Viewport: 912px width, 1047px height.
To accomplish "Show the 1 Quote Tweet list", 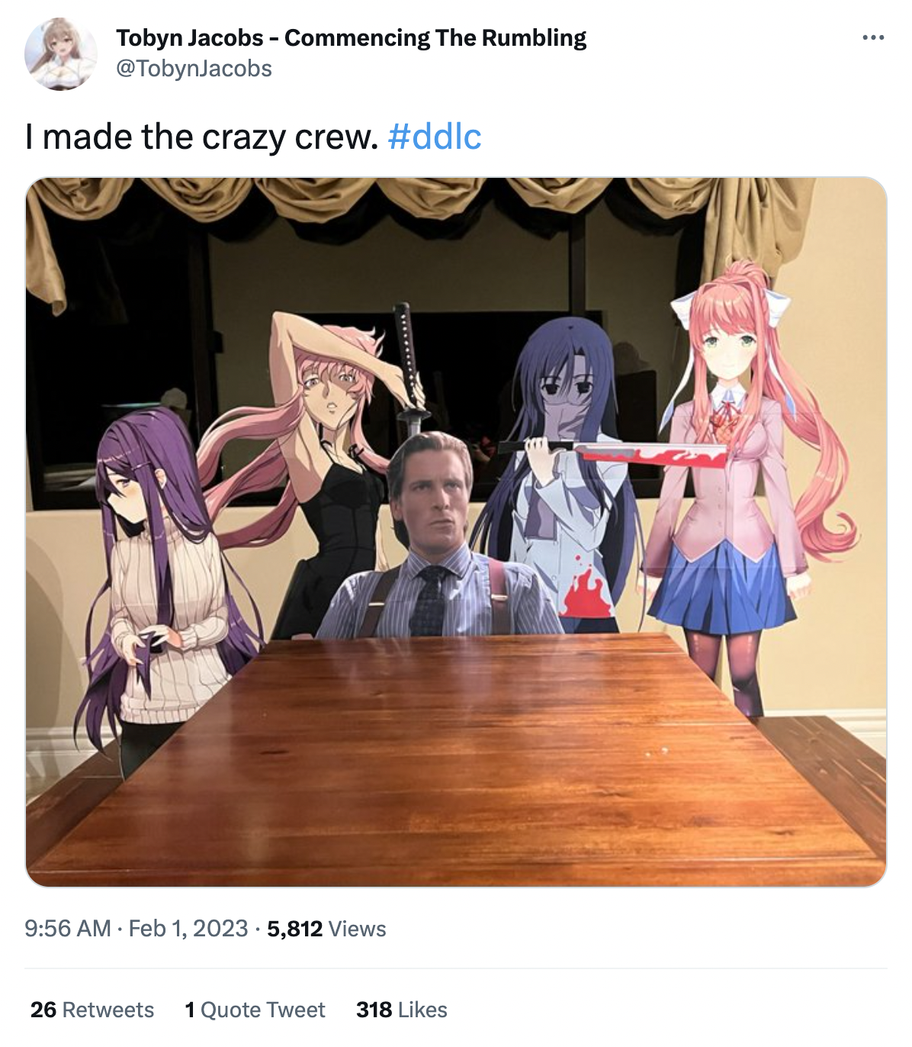I will tap(255, 1010).
